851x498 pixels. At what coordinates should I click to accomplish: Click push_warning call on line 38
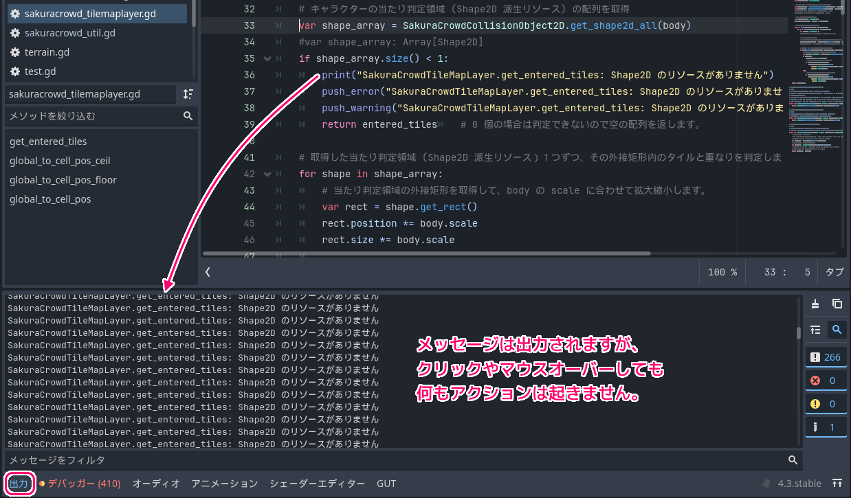356,108
